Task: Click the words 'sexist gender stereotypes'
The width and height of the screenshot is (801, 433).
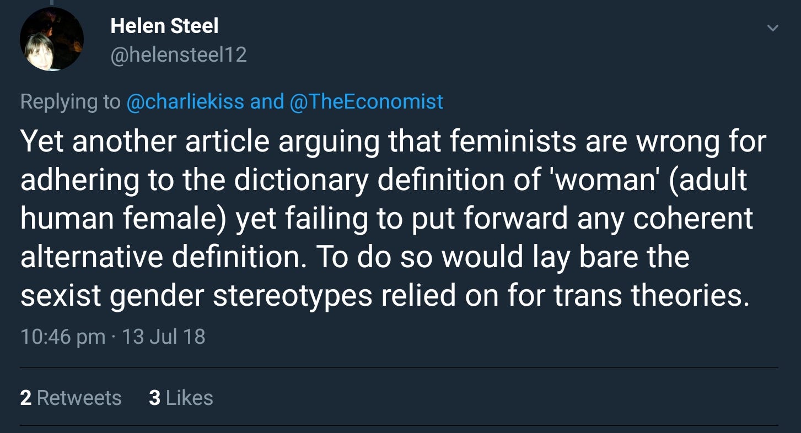Action: click(196, 296)
